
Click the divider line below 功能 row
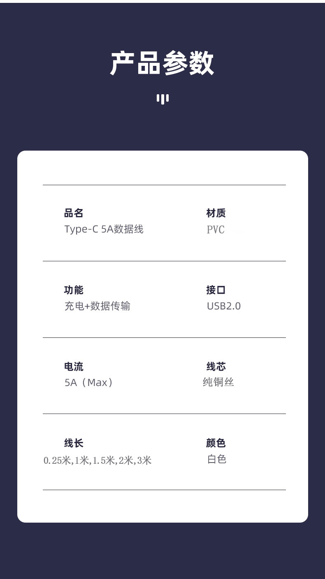coord(164,337)
